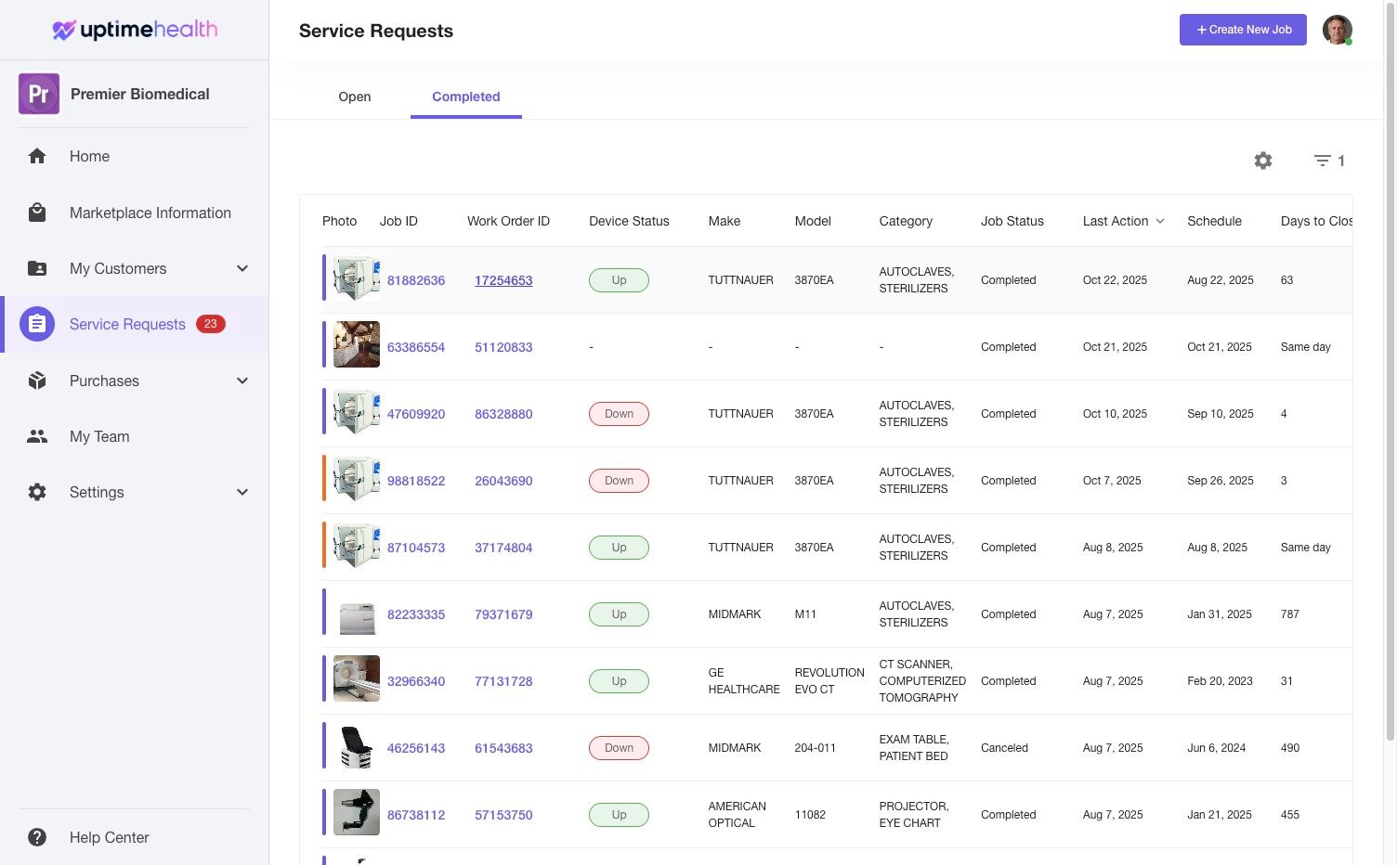
Task: Toggle Last Action column sort arrow
Action: (1160, 221)
